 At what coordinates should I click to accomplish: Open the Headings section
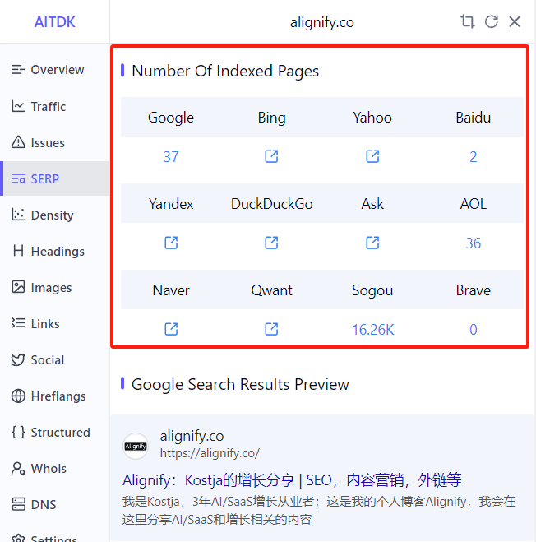(x=54, y=252)
